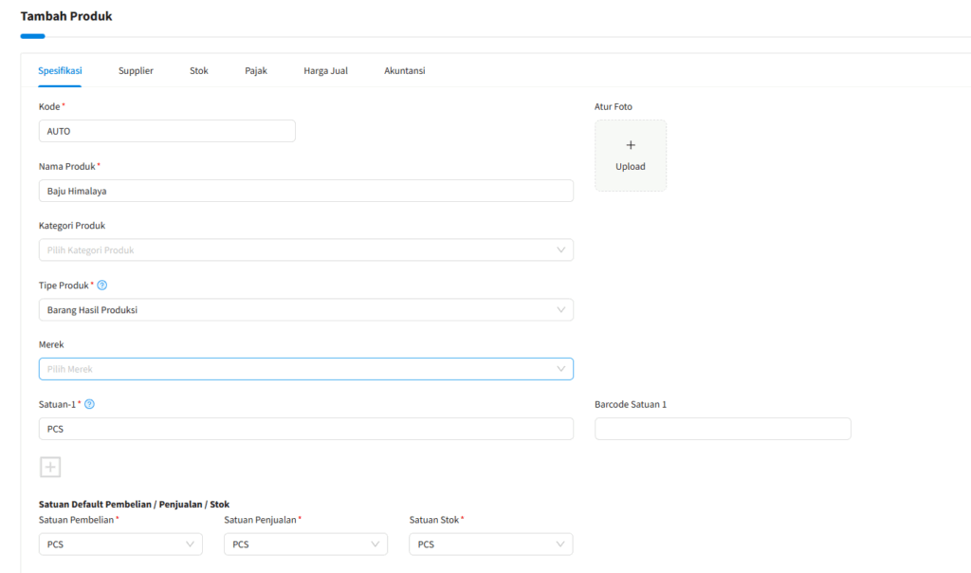Open the Satuan Pembelian dropdown
Image resolution: width=971 pixels, height=573 pixels.
120,545
